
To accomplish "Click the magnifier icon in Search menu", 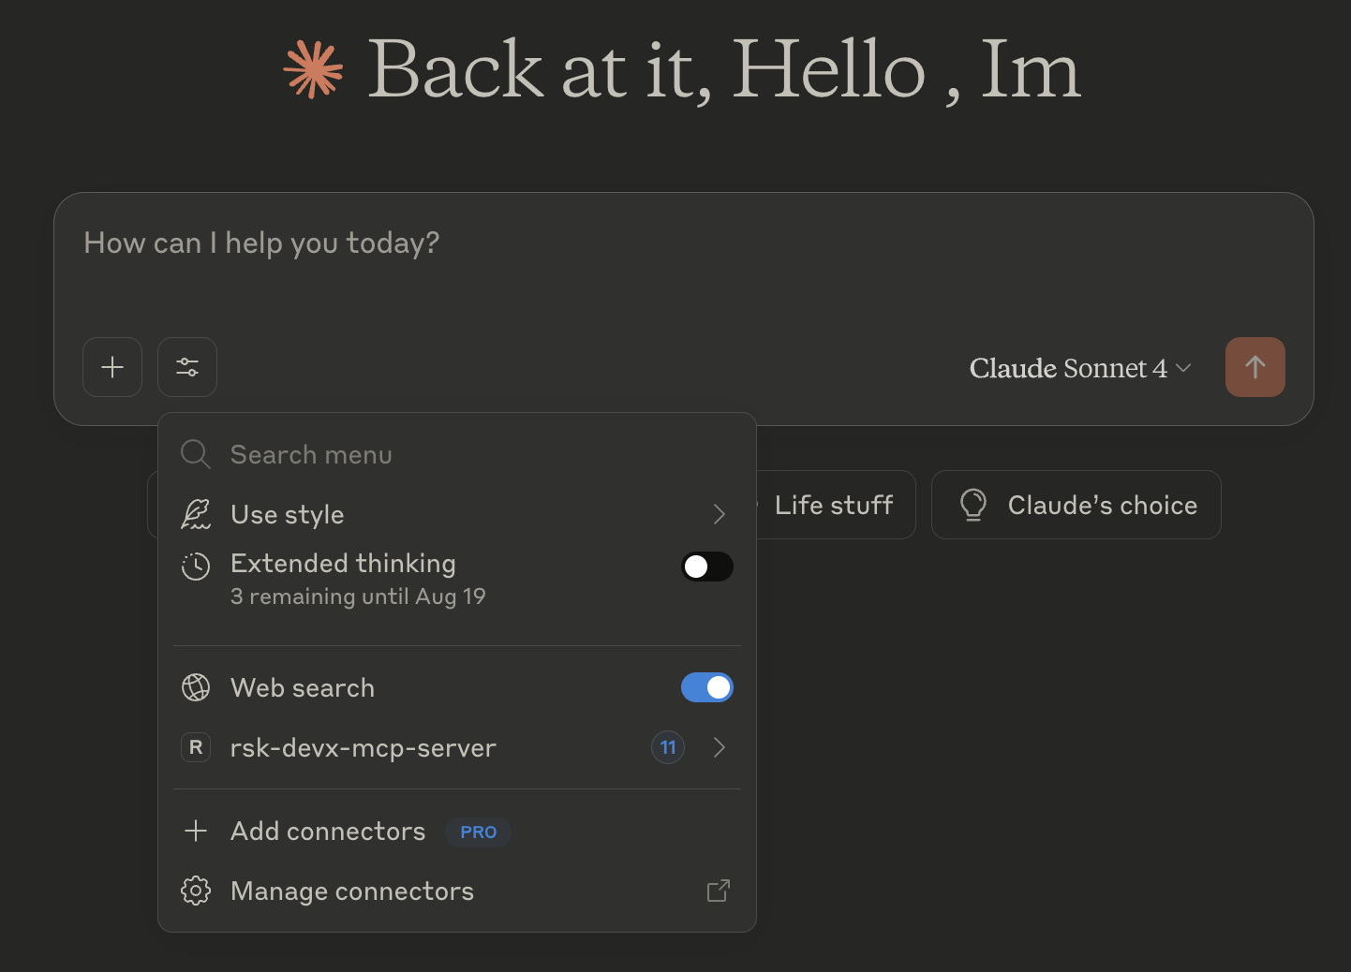I will tap(196, 454).
